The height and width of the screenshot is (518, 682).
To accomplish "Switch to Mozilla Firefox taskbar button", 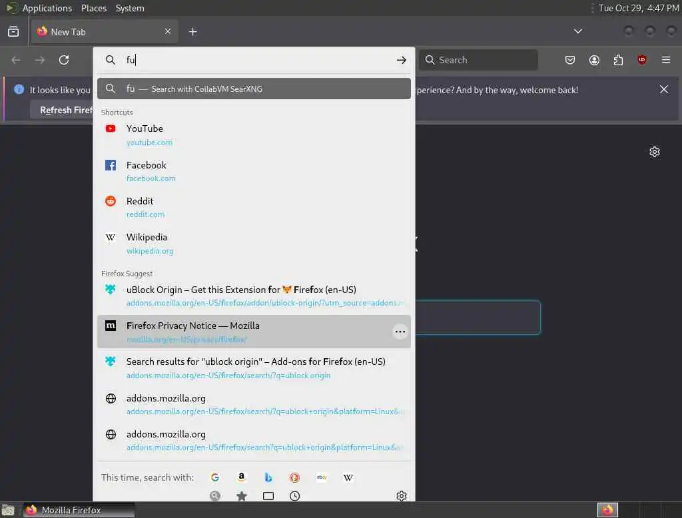I will tap(79, 510).
